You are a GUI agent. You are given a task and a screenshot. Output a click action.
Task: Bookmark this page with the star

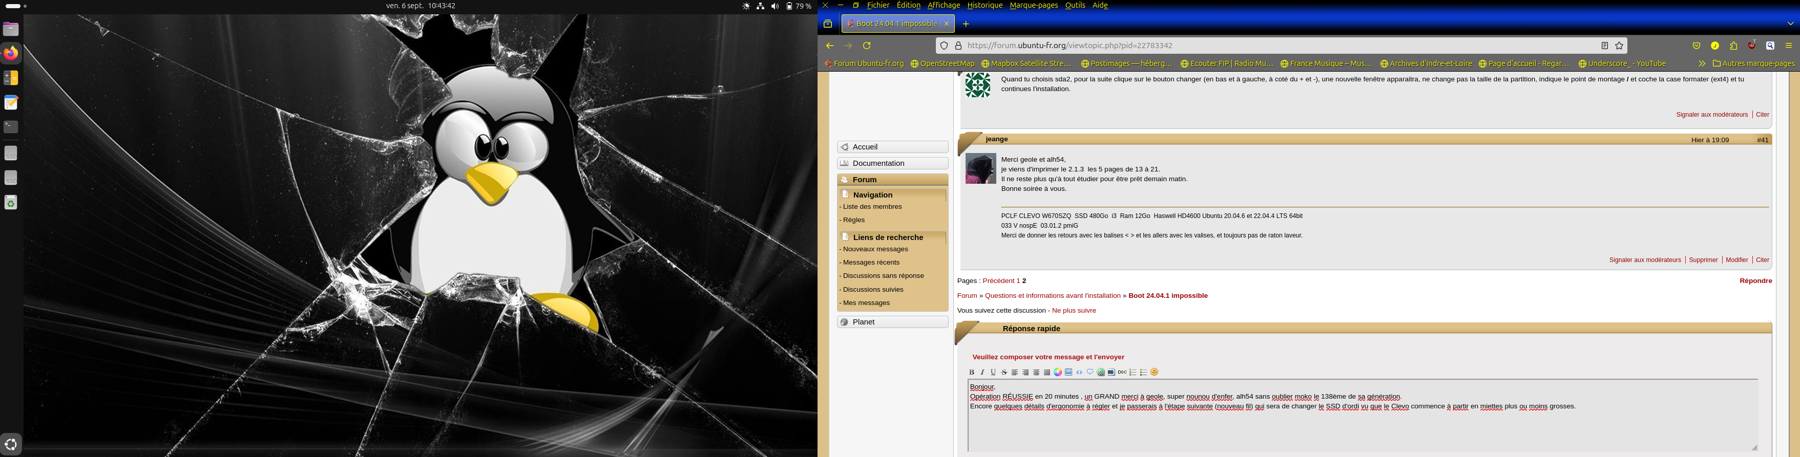tap(1619, 46)
